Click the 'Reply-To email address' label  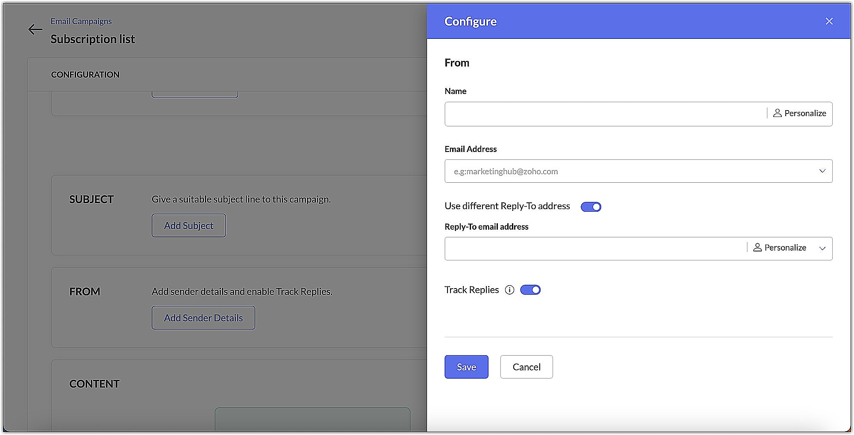486,227
